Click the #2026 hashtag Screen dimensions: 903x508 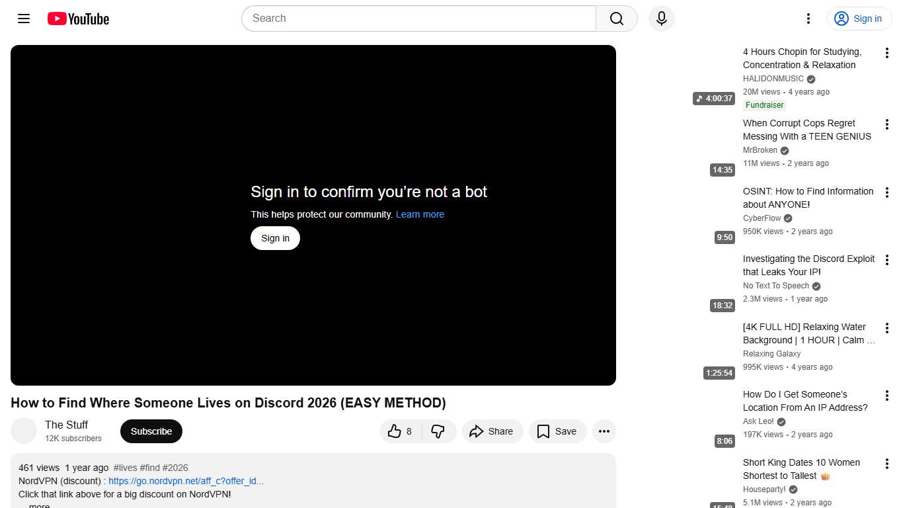(x=176, y=468)
